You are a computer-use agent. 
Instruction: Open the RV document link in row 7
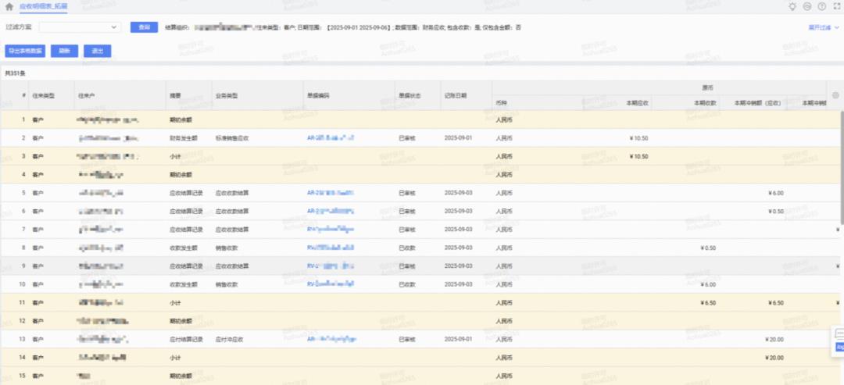click(330, 230)
